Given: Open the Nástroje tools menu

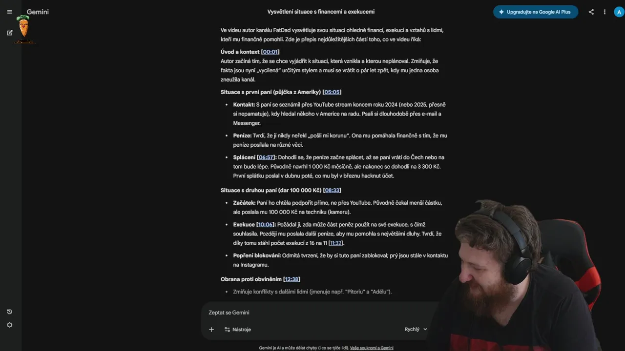Looking at the screenshot, I should point(237,330).
